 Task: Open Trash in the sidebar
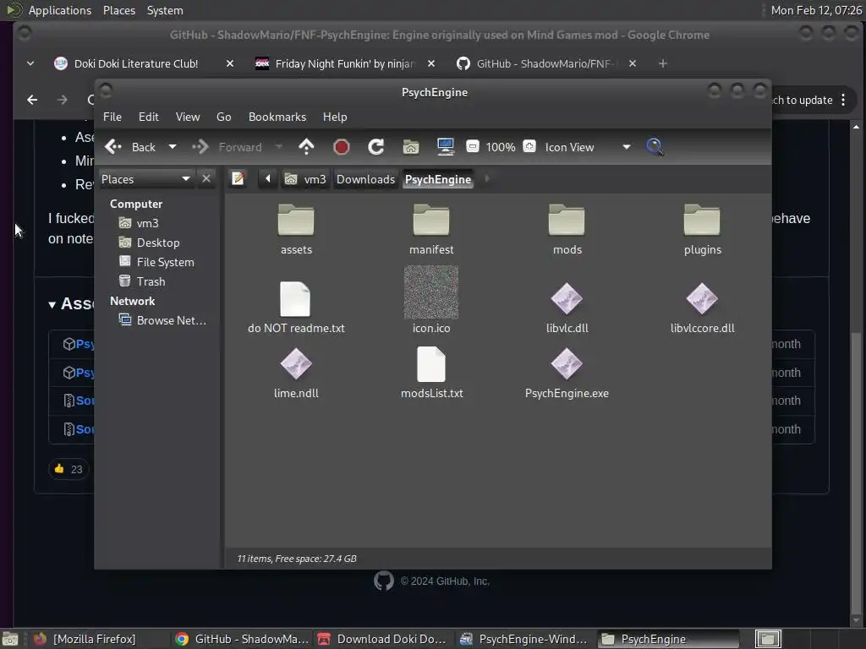pyautogui.click(x=142, y=281)
